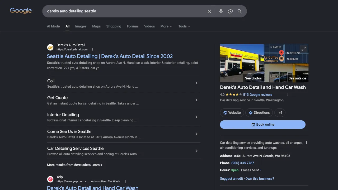This screenshot has width=338, height=190.
Task: Switch to Forums tab
Action: click(x=133, y=26)
